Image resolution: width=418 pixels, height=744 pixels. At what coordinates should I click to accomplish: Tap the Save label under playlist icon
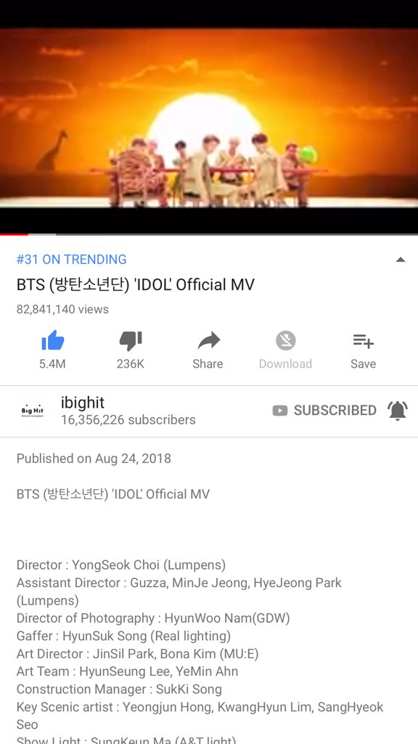pos(363,364)
